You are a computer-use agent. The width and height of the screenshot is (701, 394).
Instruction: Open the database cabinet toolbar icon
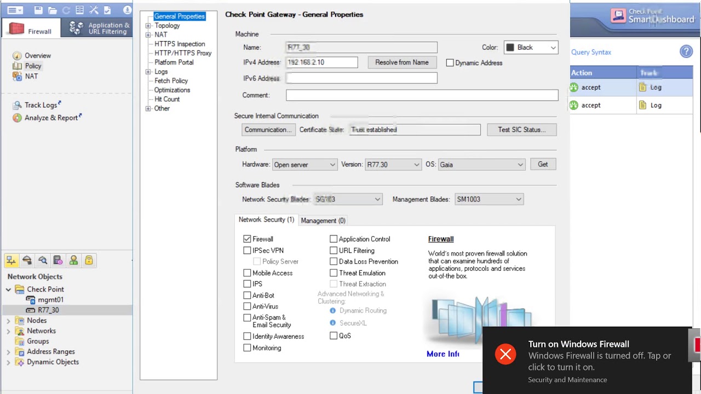[x=80, y=10]
